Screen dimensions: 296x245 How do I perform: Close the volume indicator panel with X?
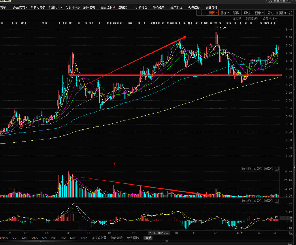pos(277,169)
